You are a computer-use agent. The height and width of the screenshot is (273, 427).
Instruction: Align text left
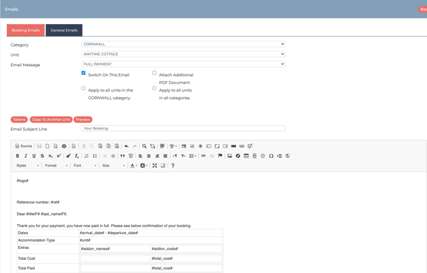tap(140, 156)
